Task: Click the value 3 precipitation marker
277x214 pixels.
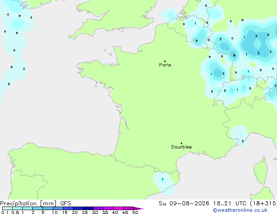Action: pos(234,55)
